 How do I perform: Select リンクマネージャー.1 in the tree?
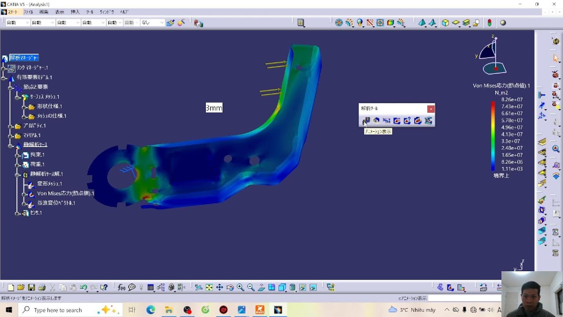[x=33, y=68]
